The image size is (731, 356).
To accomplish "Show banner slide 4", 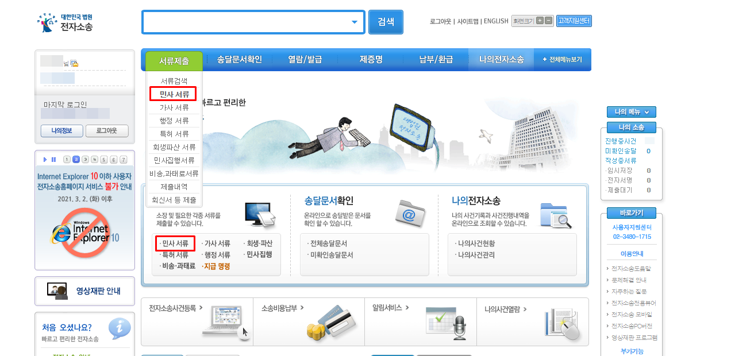I will coord(95,160).
